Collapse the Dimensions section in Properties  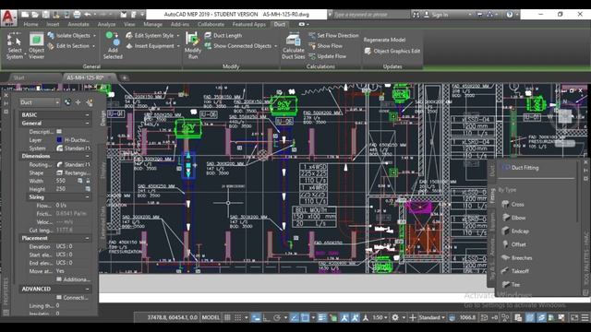coord(87,156)
